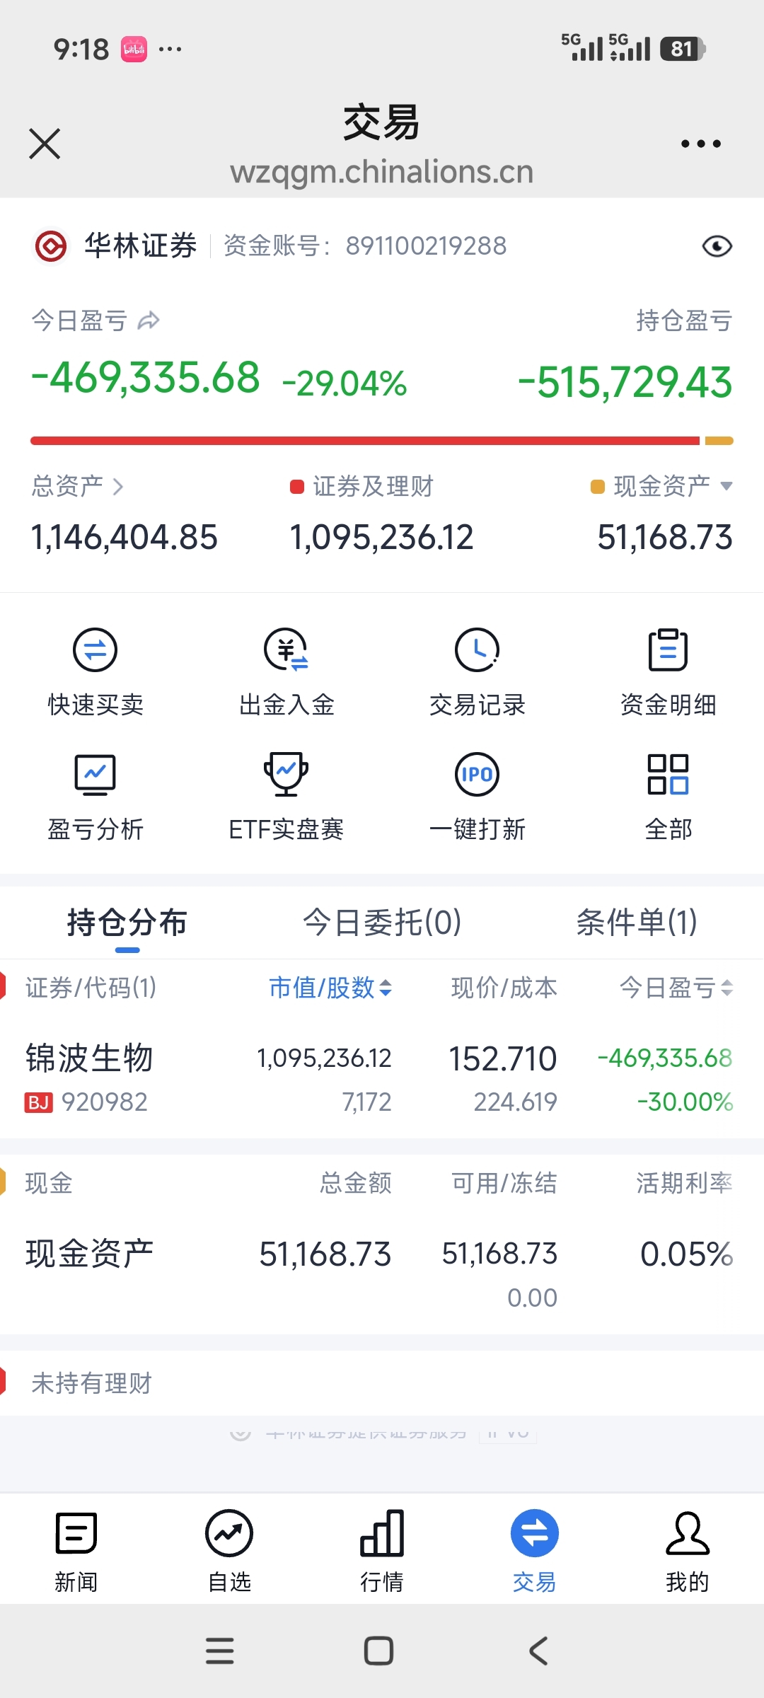Tap stock code 920982
764x1698 pixels.
tap(105, 1102)
